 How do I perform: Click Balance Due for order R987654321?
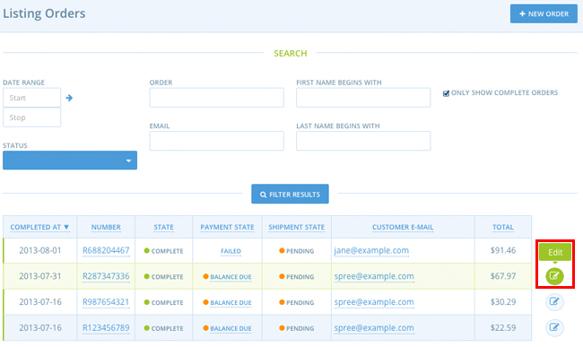tap(231, 302)
